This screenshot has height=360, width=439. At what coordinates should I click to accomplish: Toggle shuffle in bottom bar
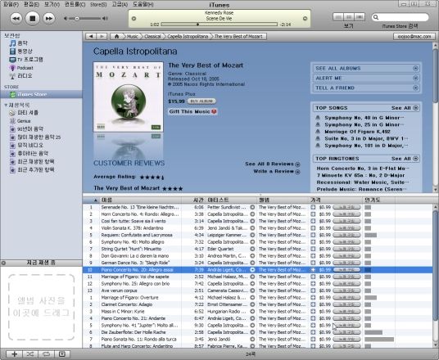(30, 354)
